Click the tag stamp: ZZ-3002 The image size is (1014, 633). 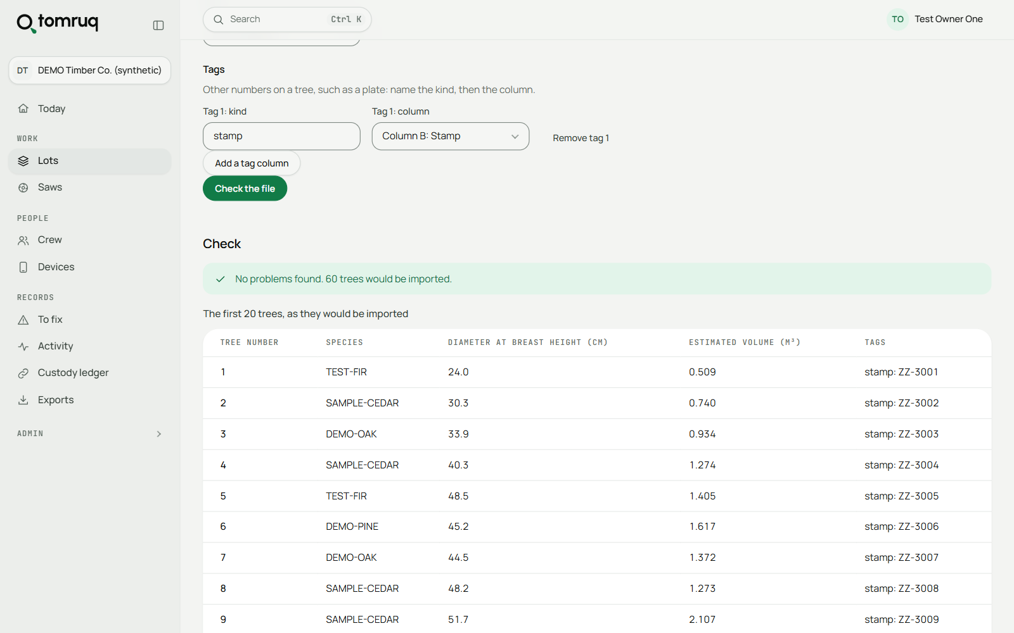(x=901, y=403)
